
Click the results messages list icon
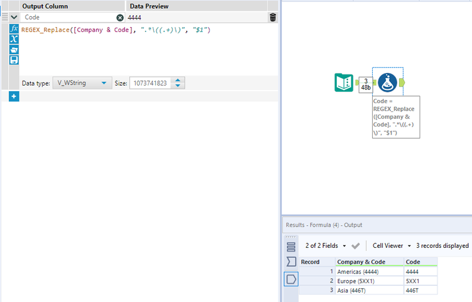tap(291, 247)
